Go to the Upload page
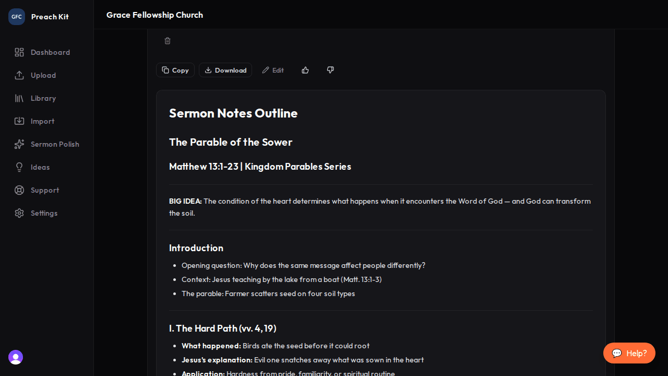Viewport: 668px width, 376px height. pyautogui.click(x=43, y=75)
